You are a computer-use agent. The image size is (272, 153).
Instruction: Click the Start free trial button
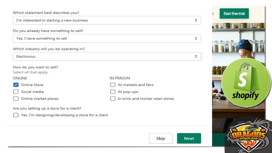[234, 14]
